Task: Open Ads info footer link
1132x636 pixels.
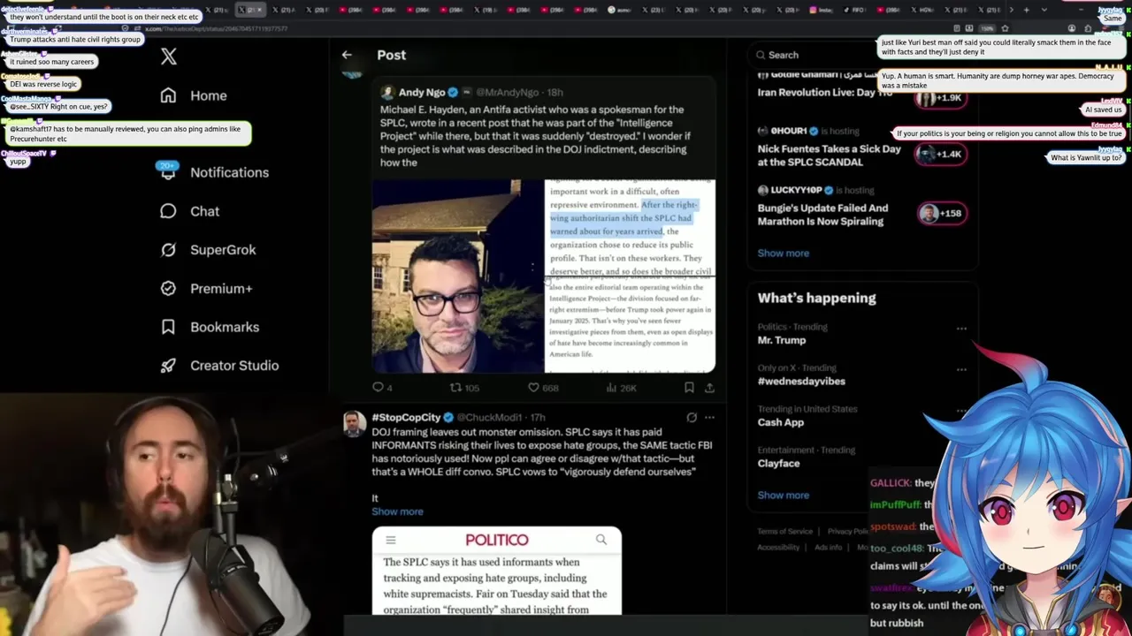Action: click(x=828, y=547)
